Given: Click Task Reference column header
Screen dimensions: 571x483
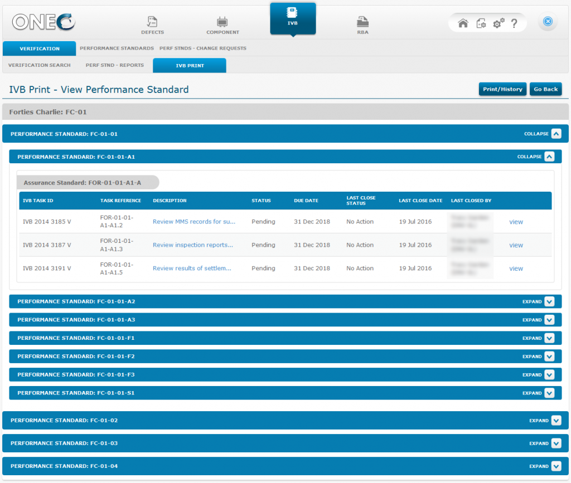Looking at the screenshot, I should click(120, 201).
